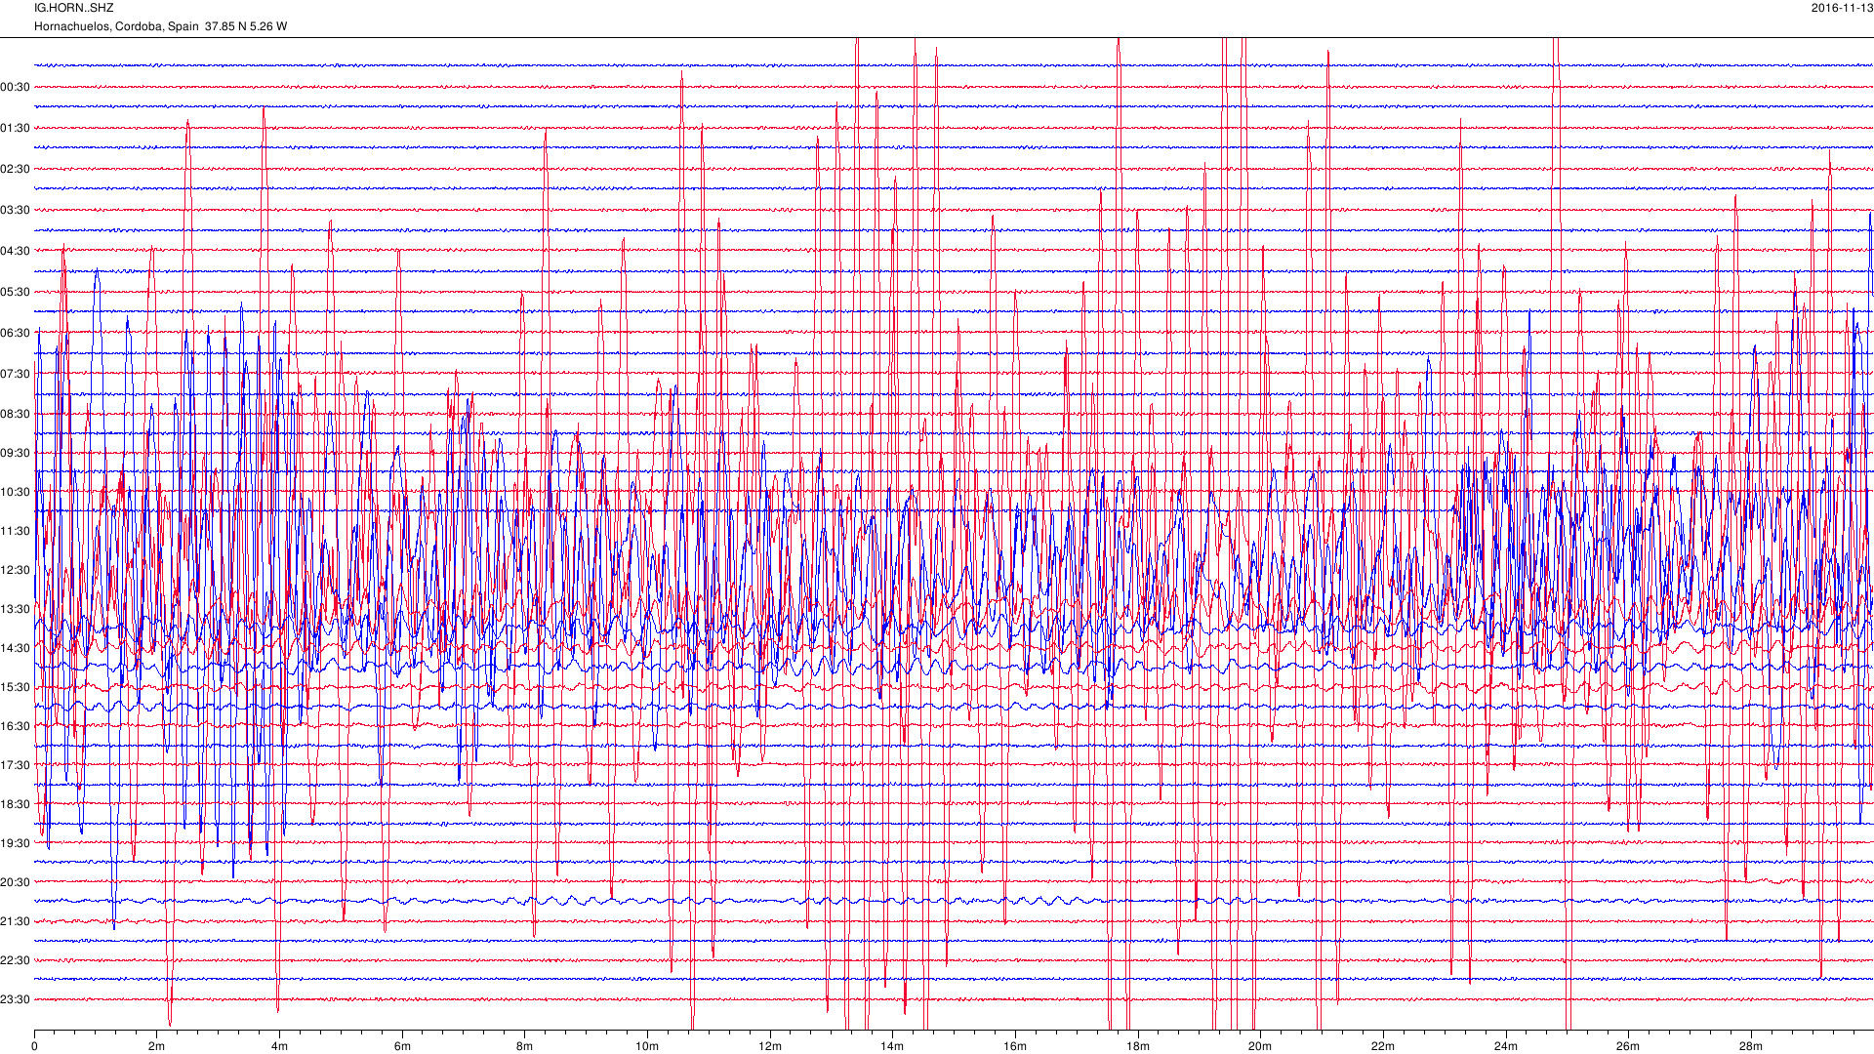Select the 16:30 time row label
1874x1054 pixels.
tap(16, 726)
